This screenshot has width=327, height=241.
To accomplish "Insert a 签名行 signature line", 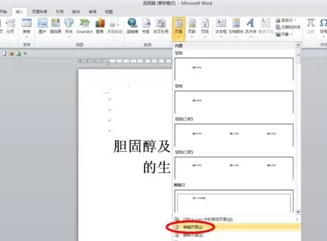I will [x=285, y=20].
